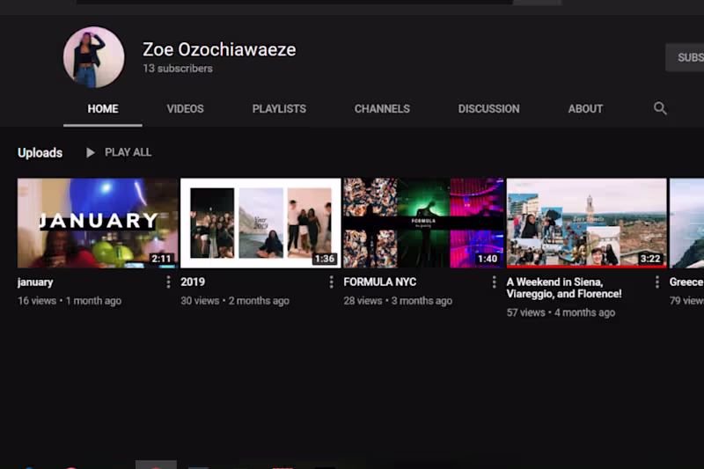Click the red watch progress bar on Siena thumbnail

pyautogui.click(x=586, y=267)
